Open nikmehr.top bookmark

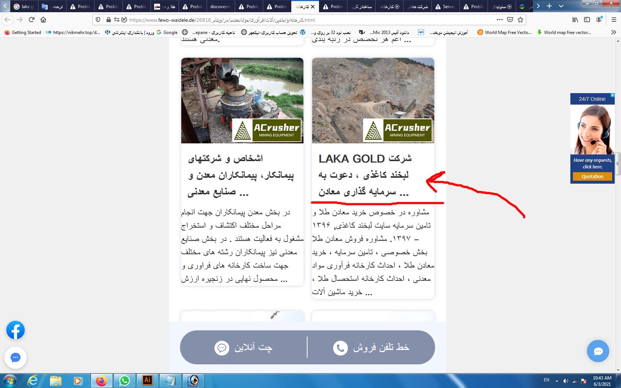[x=73, y=32]
